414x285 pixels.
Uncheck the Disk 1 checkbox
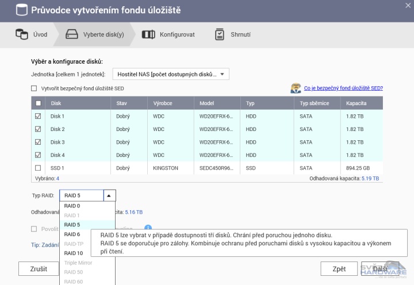39,116
